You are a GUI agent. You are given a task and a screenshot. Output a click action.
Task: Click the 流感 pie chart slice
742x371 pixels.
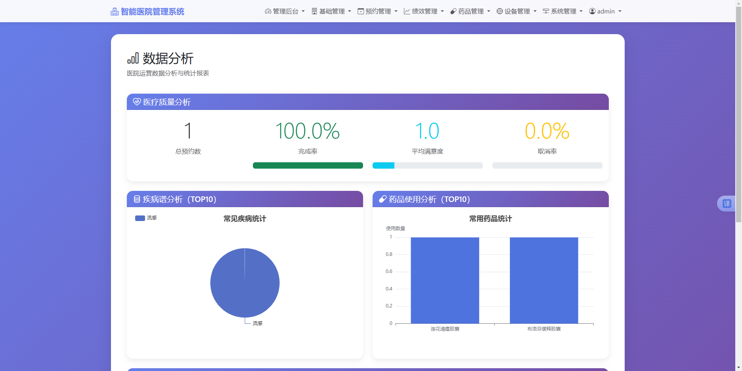click(245, 283)
